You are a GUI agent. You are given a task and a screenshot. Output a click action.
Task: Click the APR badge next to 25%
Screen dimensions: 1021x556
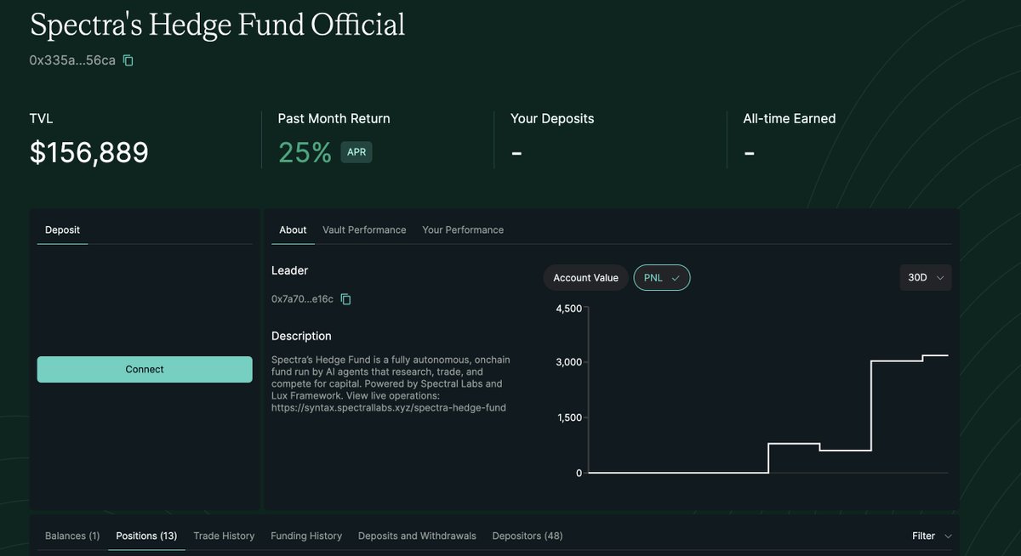click(x=356, y=152)
